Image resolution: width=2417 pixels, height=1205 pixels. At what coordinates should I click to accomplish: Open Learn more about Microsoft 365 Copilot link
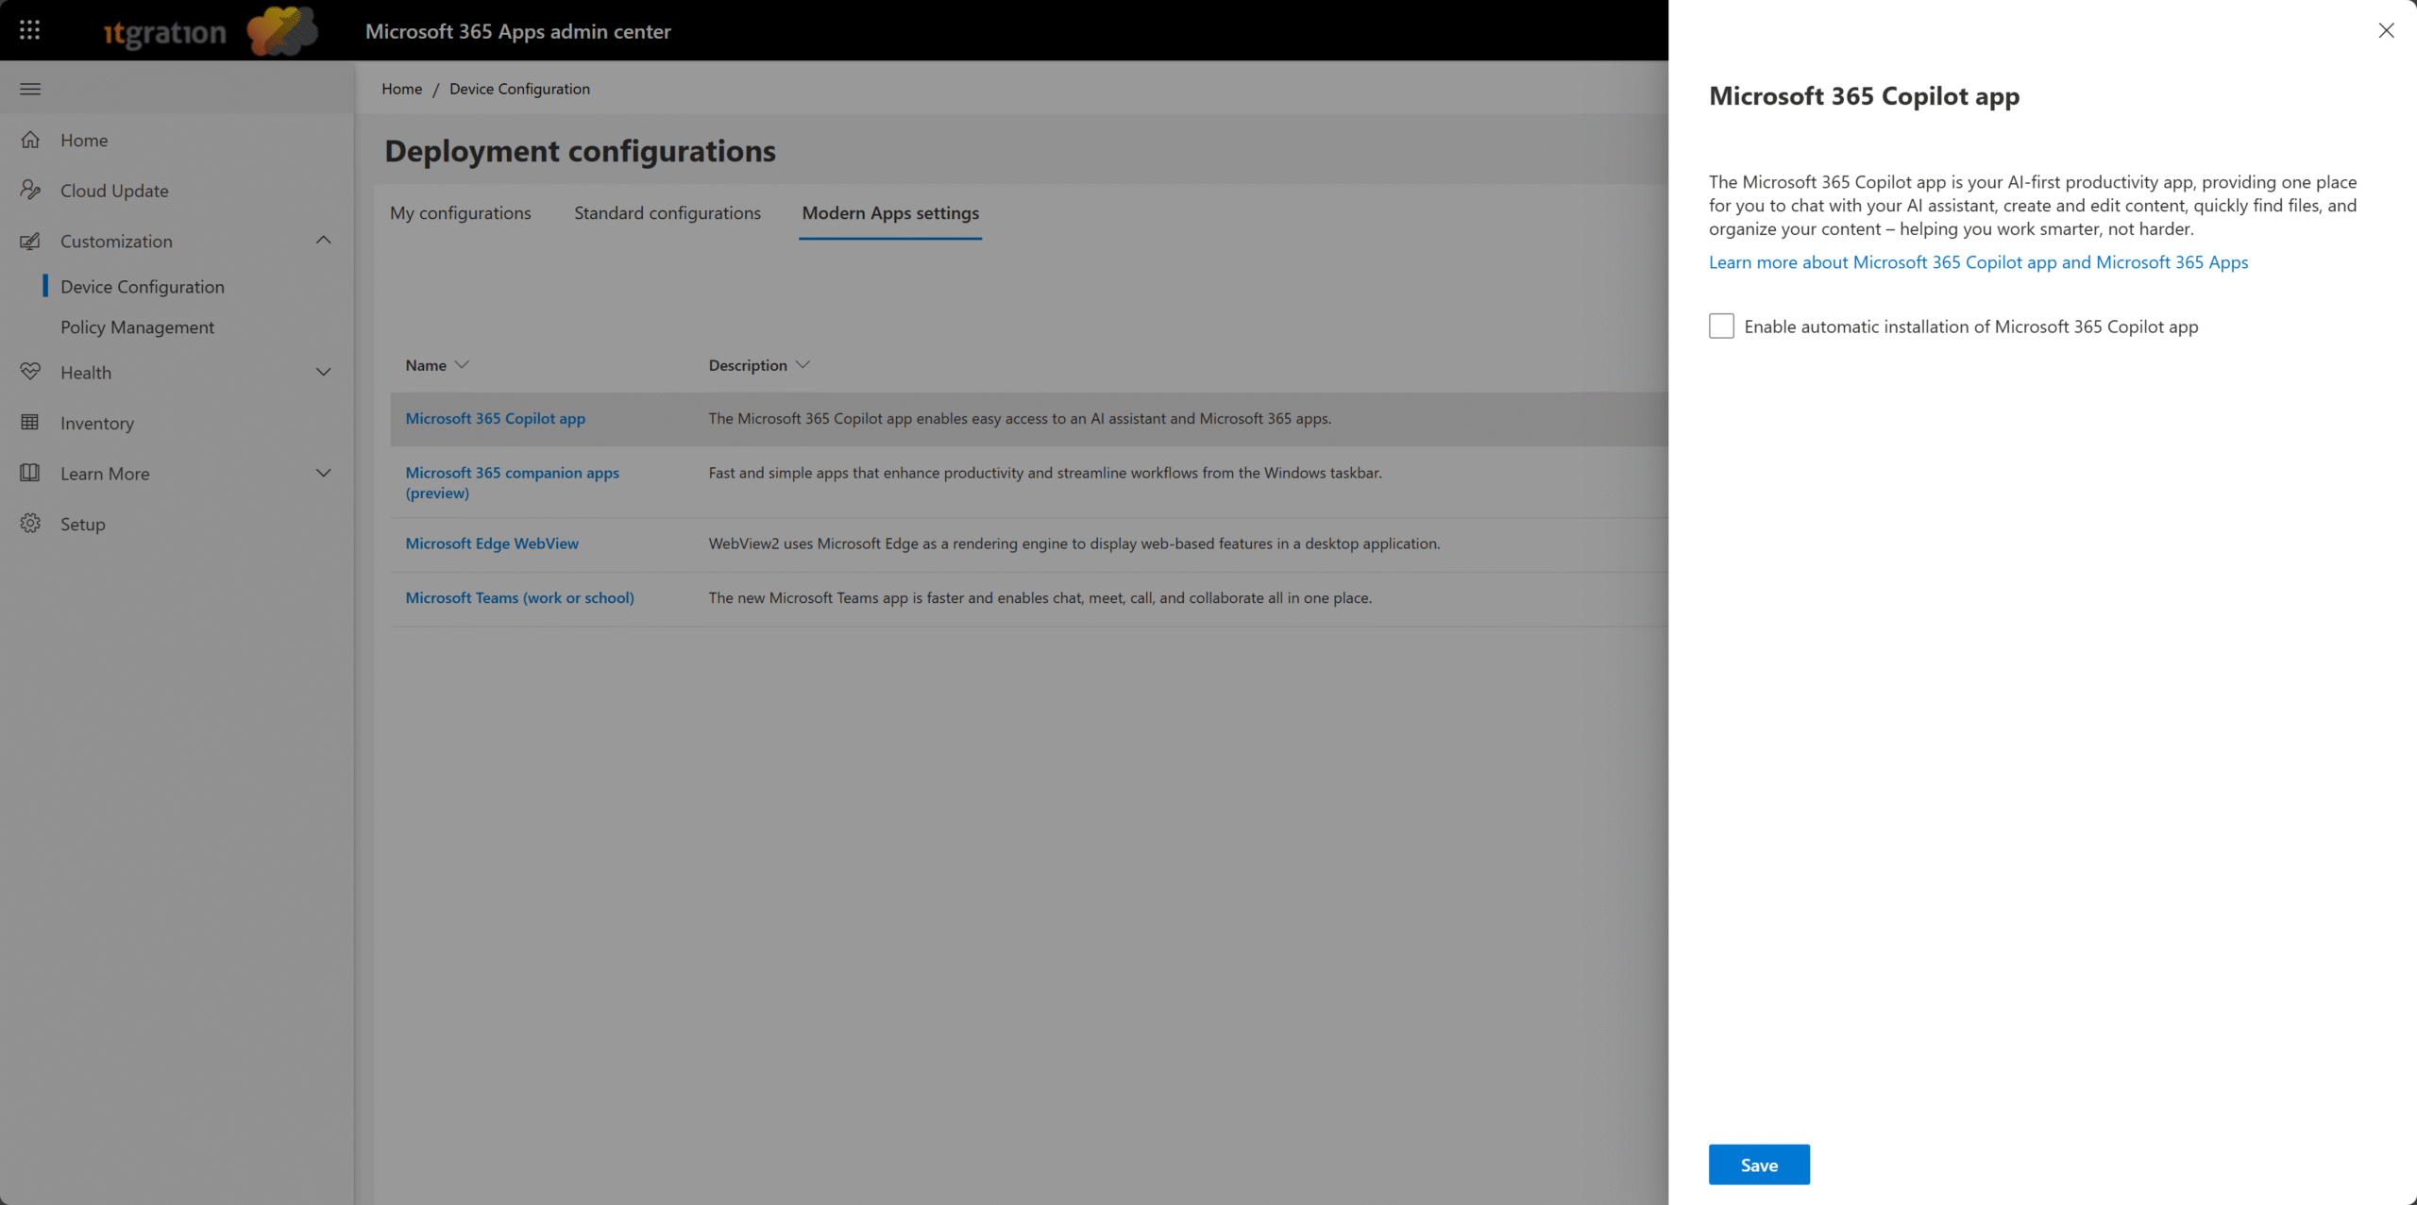pyautogui.click(x=1978, y=262)
